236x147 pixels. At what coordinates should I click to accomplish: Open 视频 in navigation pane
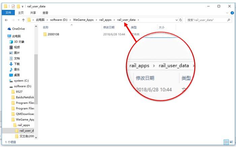(x=17, y=47)
